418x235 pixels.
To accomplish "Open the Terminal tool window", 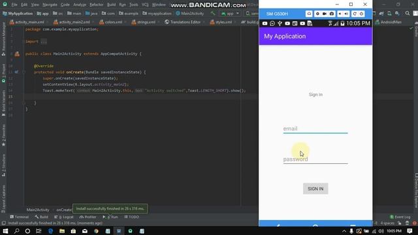I will [20, 217].
